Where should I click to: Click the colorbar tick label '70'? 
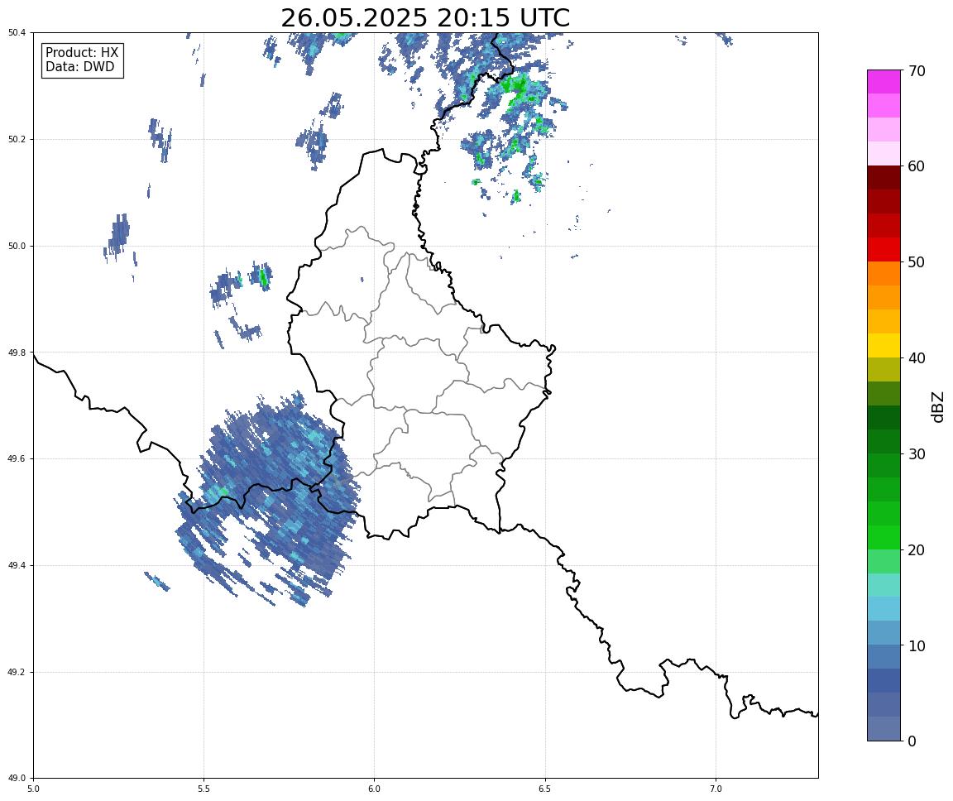point(917,71)
